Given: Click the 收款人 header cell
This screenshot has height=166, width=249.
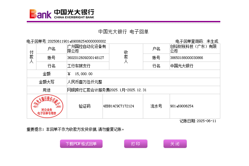Looking at the screenshot, I should 126,57.
